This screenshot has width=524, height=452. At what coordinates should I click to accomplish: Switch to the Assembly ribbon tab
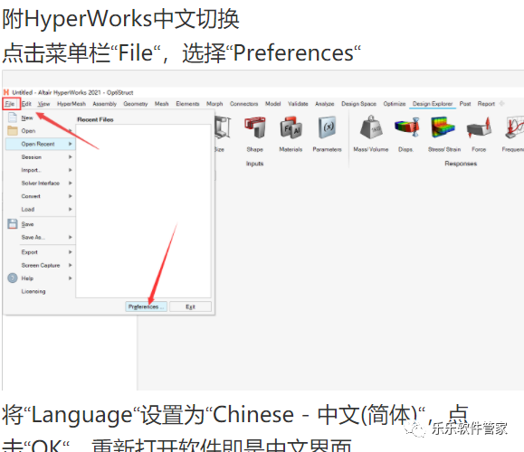[x=105, y=104]
